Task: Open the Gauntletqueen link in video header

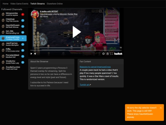Action: click(x=46, y=14)
